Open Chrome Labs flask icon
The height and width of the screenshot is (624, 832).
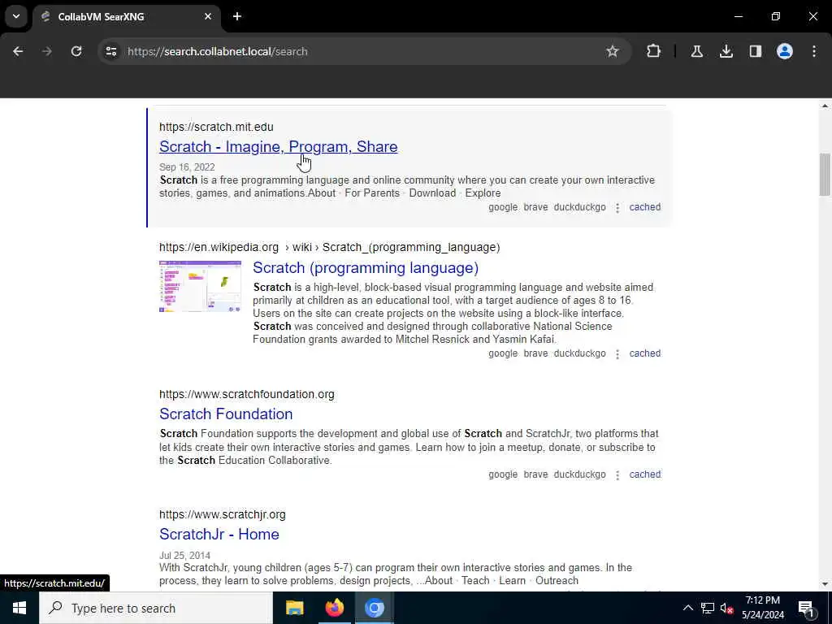tap(696, 51)
